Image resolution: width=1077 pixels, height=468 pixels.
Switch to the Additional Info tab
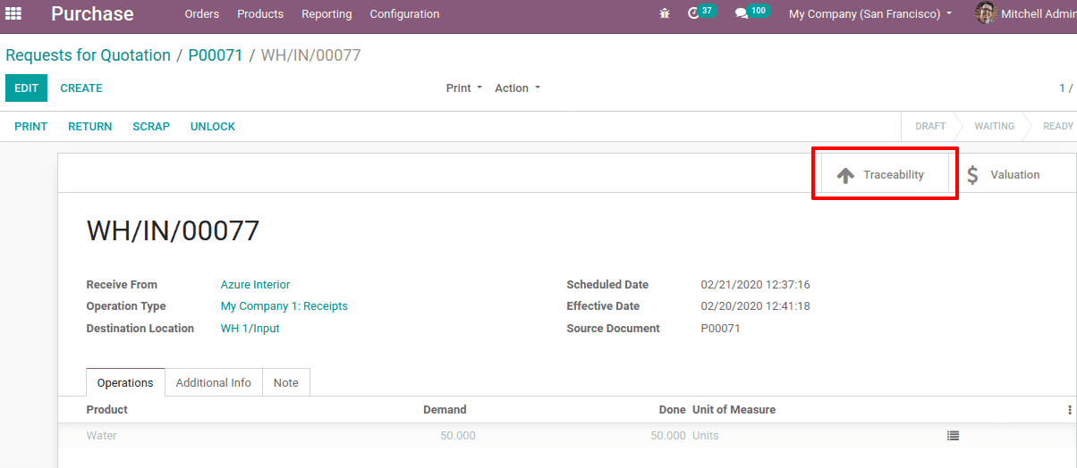214,382
